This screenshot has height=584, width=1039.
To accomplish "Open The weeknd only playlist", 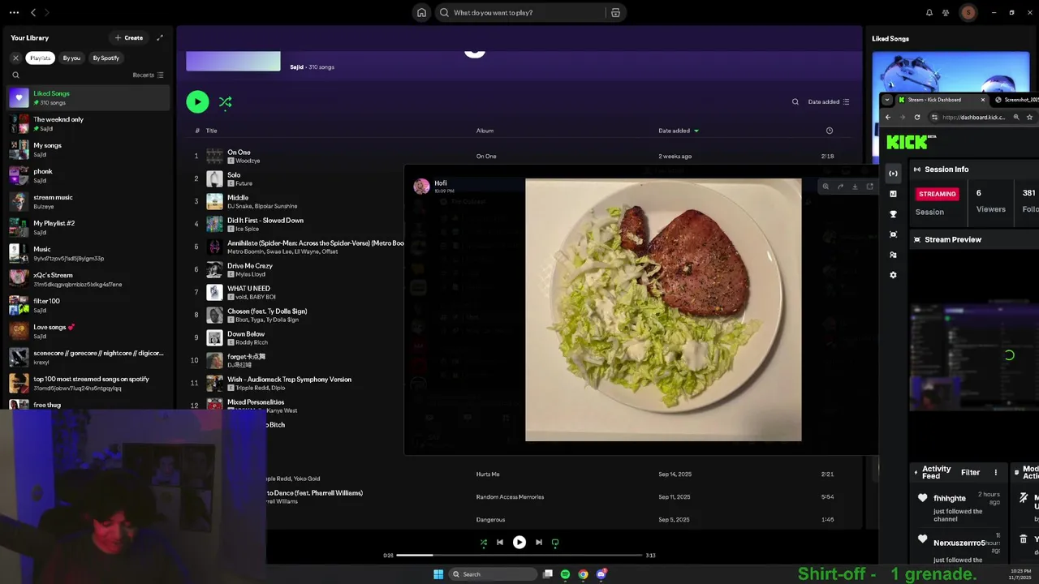I will click(88, 123).
